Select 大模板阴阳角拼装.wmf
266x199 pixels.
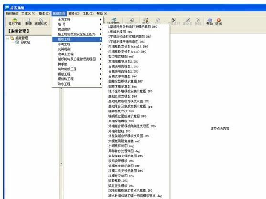124,141
